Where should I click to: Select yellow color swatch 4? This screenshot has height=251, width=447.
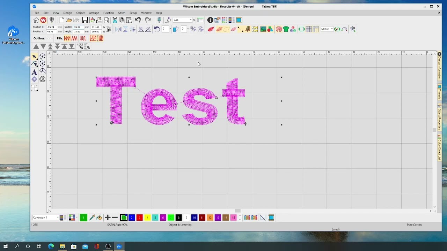147,218
